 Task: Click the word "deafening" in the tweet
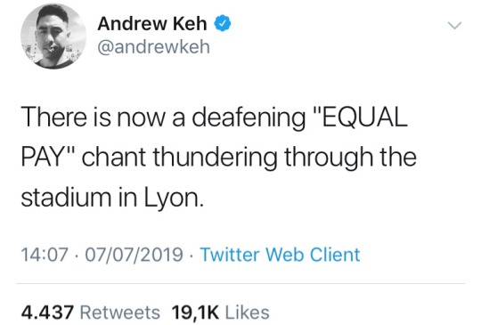click(249, 119)
